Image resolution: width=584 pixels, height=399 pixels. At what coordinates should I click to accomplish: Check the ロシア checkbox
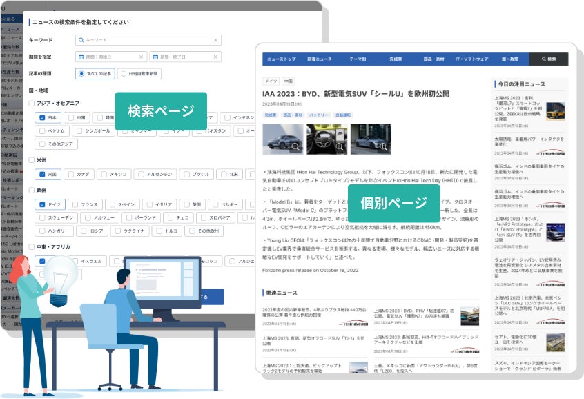tap(84, 231)
